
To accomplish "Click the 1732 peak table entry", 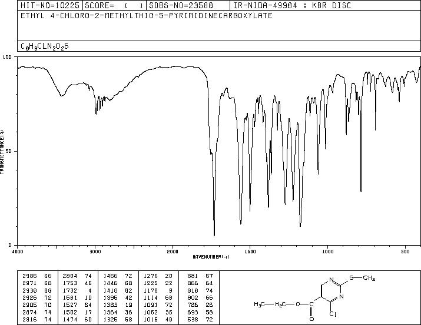I will point(77,290).
